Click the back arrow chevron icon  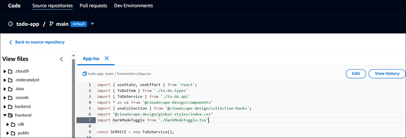click(11, 42)
